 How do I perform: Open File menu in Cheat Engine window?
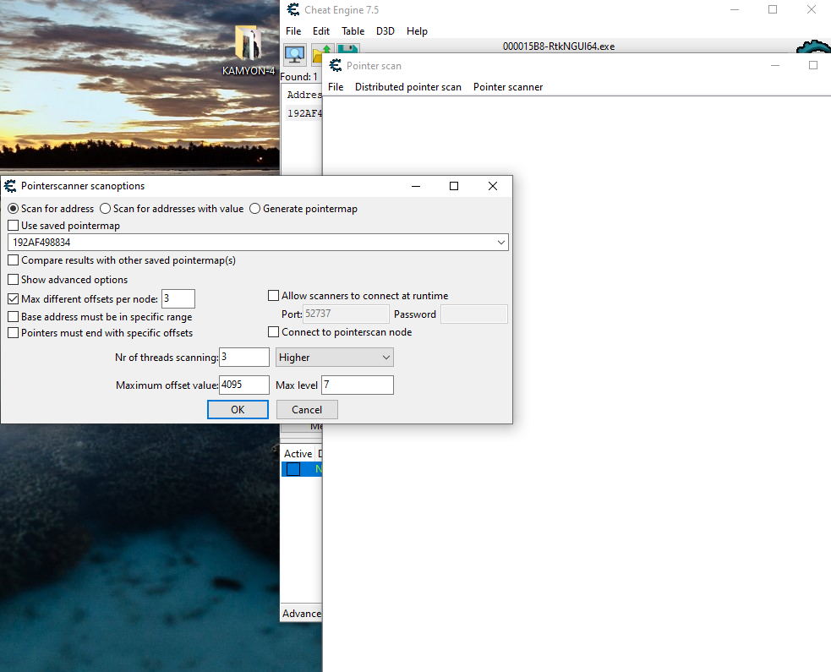(x=293, y=31)
